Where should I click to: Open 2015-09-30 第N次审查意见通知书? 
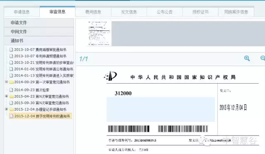pos(41,103)
